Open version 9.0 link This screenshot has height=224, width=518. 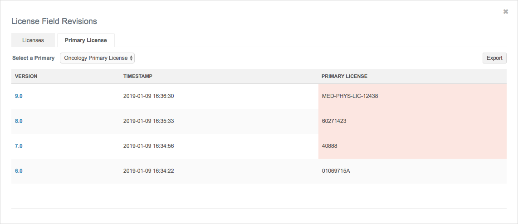tap(19, 96)
